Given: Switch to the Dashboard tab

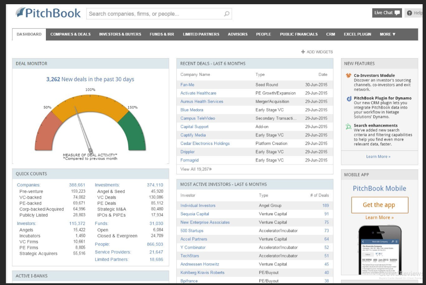Looking at the screenshot, I should [x=29, y=34].
